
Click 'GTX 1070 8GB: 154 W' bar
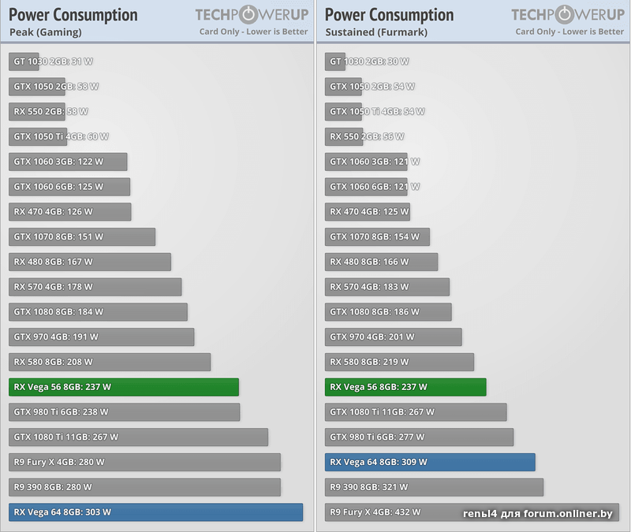click(378, 236)
